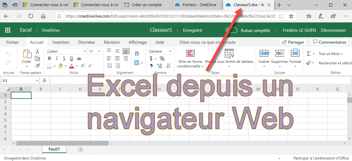This screenshot has height=161, width=352.
Task: Increase font size with larger A
Action: pyautogui.click(x=83, y=66)
